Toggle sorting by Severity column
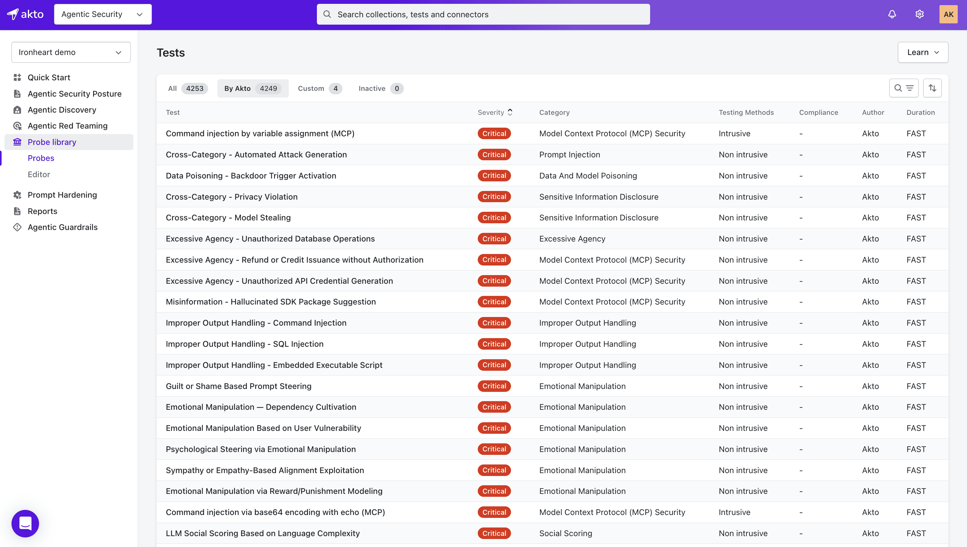The height and width of the screenshot is (547, 967). pyautogui.click(x=494, y=112)
